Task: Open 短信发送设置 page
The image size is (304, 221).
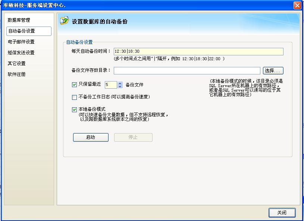Action: pyautogui.click(x=21, y=53)
